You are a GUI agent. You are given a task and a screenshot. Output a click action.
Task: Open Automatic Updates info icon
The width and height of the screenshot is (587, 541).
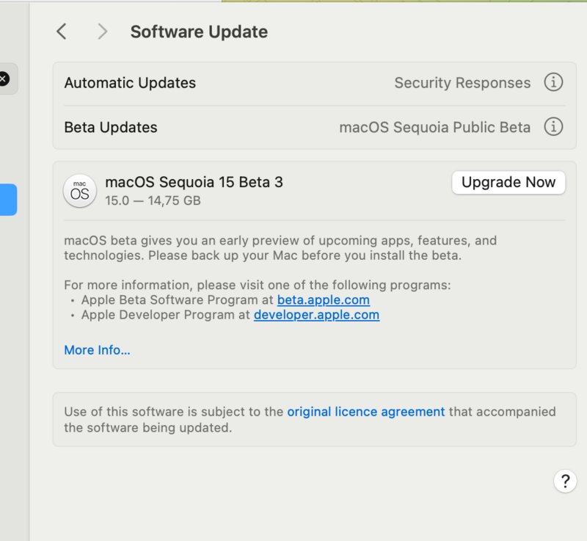click(x=553, y=82)
